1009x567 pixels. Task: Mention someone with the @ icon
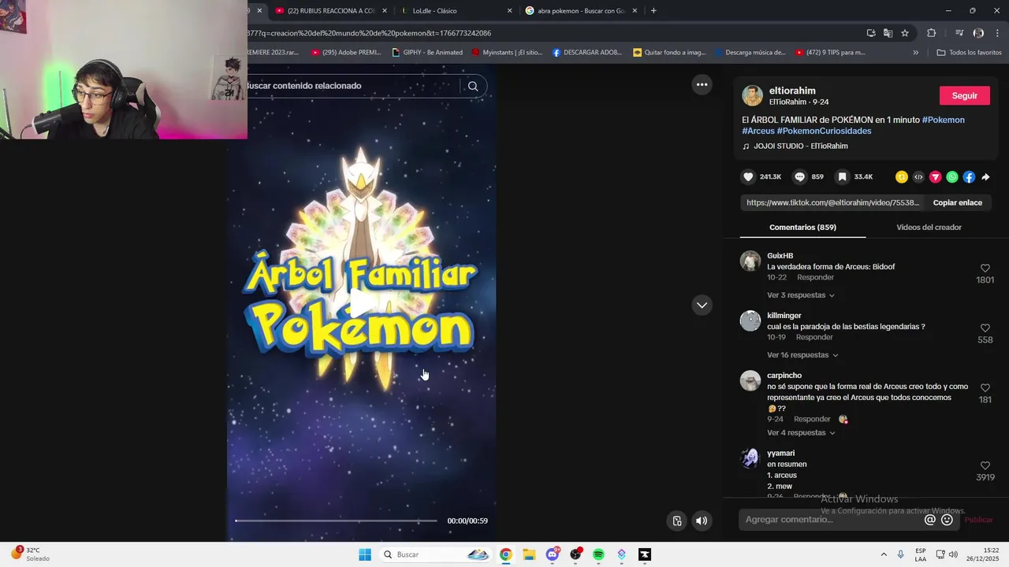pos(930,520)
